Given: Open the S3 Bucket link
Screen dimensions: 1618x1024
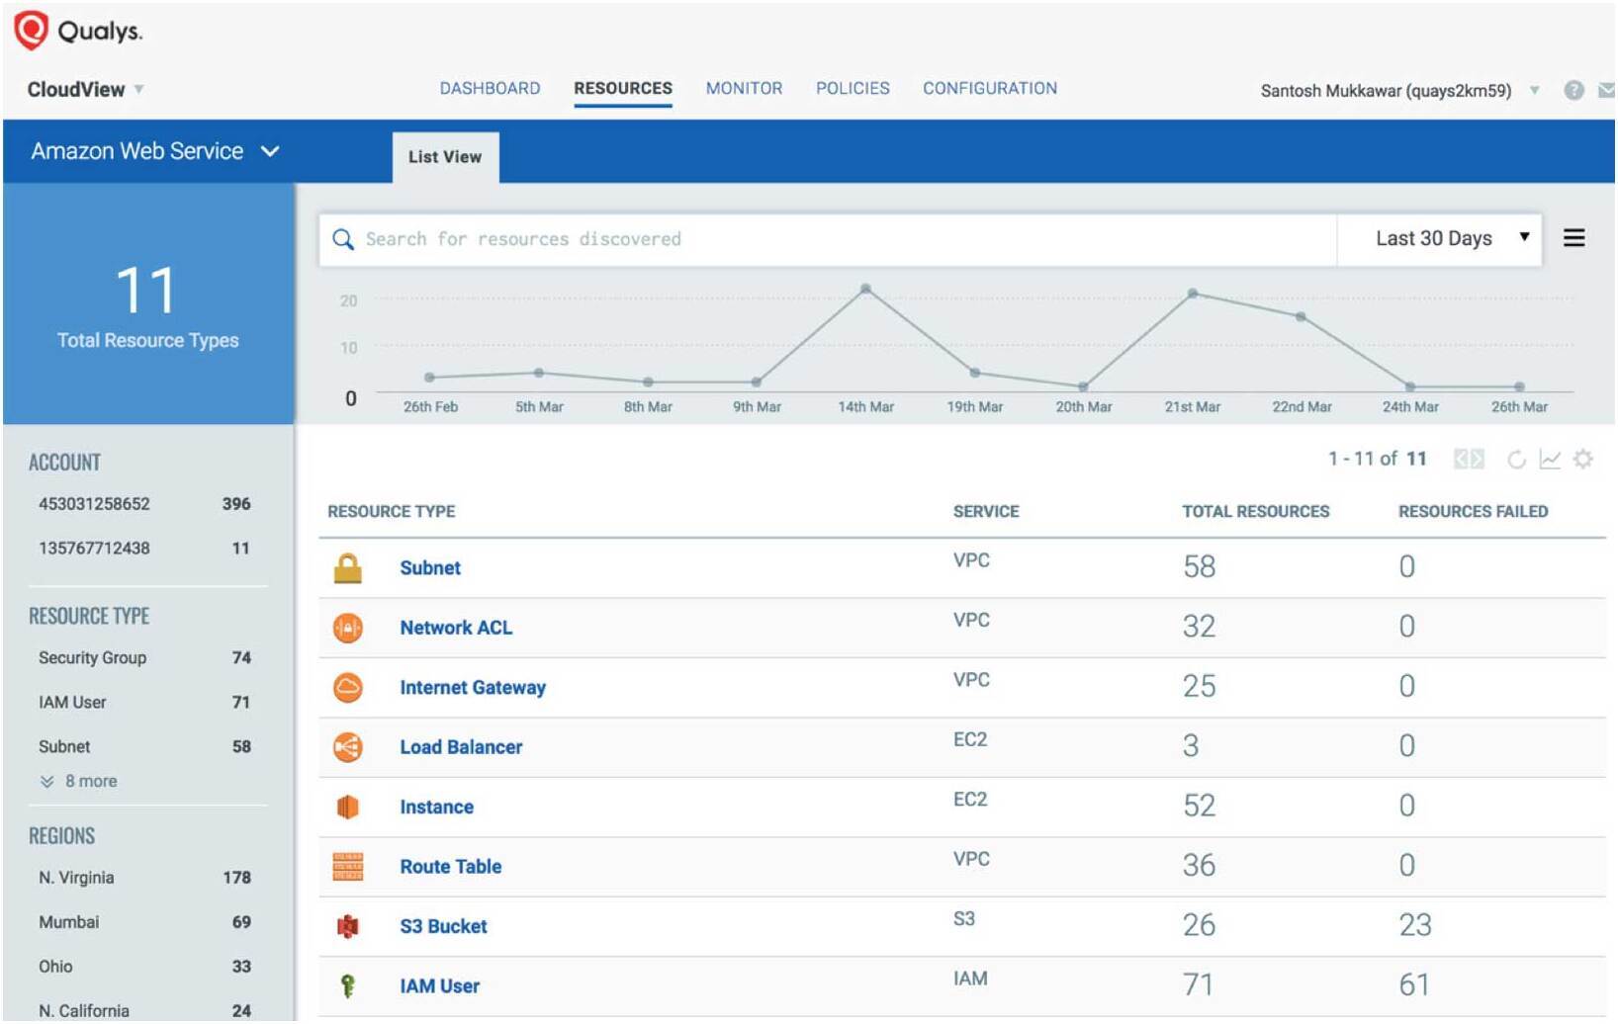Looking at the screenshot, I should [x=443, y=927].
